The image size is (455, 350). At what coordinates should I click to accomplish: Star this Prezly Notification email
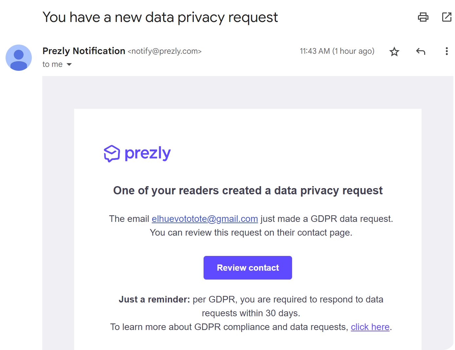pyautogui.click(x=394, y=51)
